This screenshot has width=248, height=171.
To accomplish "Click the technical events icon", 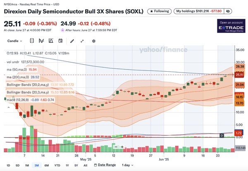I will click(50, 41).
